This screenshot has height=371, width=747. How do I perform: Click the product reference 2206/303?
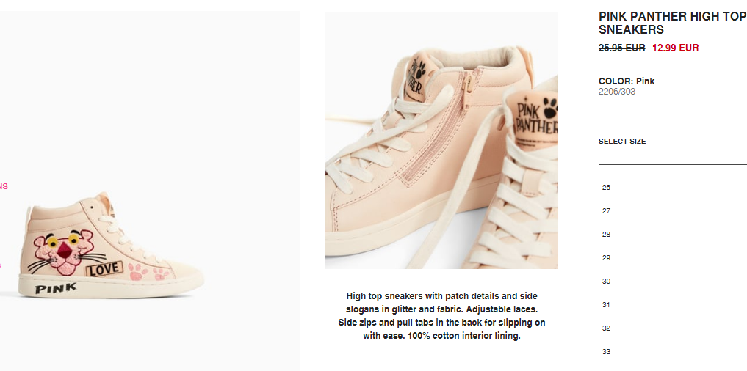click(617, 92)
